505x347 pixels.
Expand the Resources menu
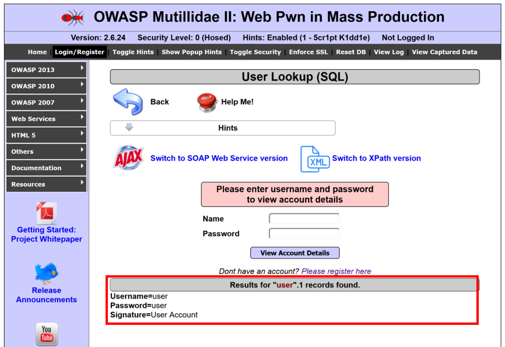[x=47, y=184]
